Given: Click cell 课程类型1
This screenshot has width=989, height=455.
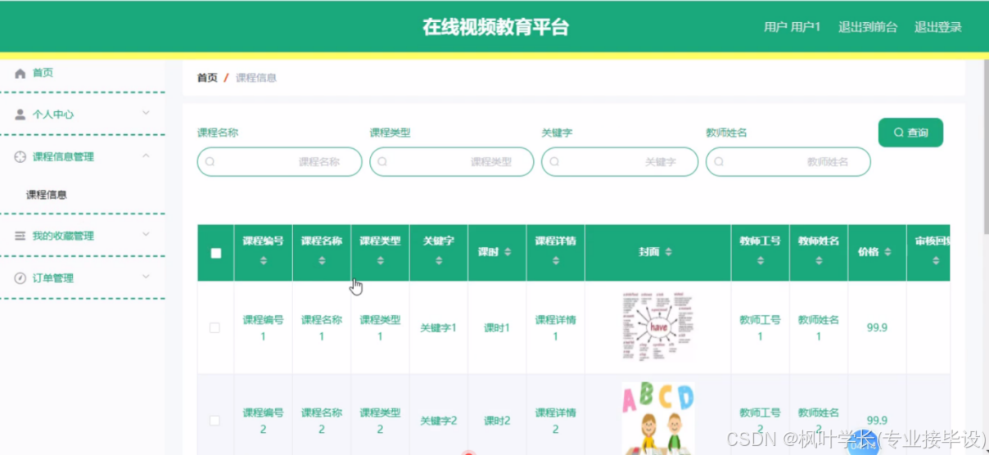Looking at the screenshot, I should 380,328.
